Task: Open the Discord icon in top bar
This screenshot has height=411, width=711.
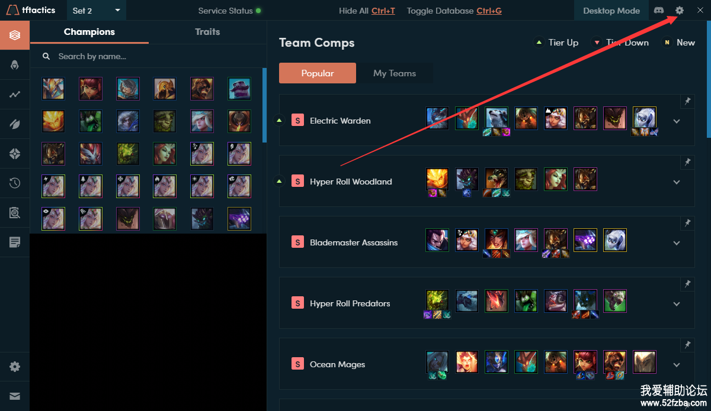Action: coord(659,11)
